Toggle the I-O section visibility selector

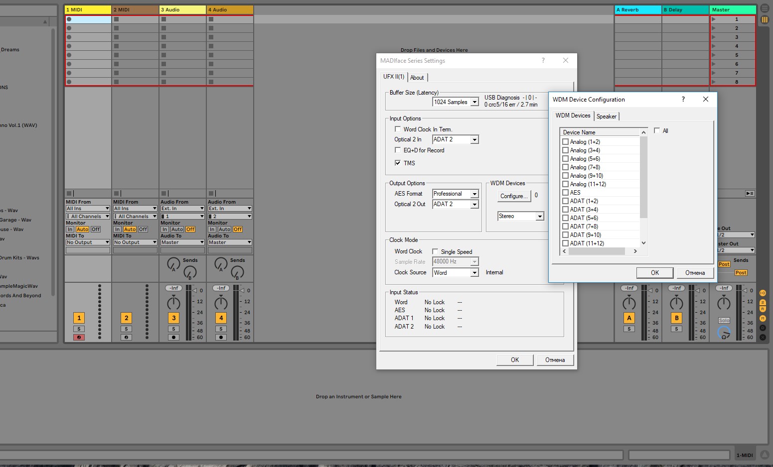click(x=763, y=293)
